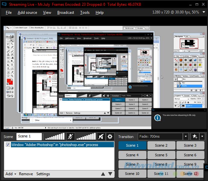Open the tool preset arrow beside Move tool

[11, 28]
